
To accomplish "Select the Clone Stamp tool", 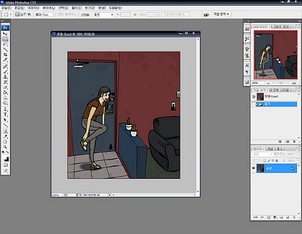I will (x=5, y=77).
